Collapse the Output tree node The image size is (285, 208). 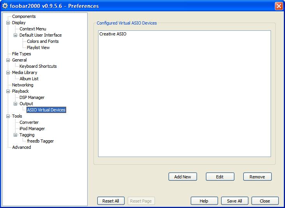(x=16, y=104)
